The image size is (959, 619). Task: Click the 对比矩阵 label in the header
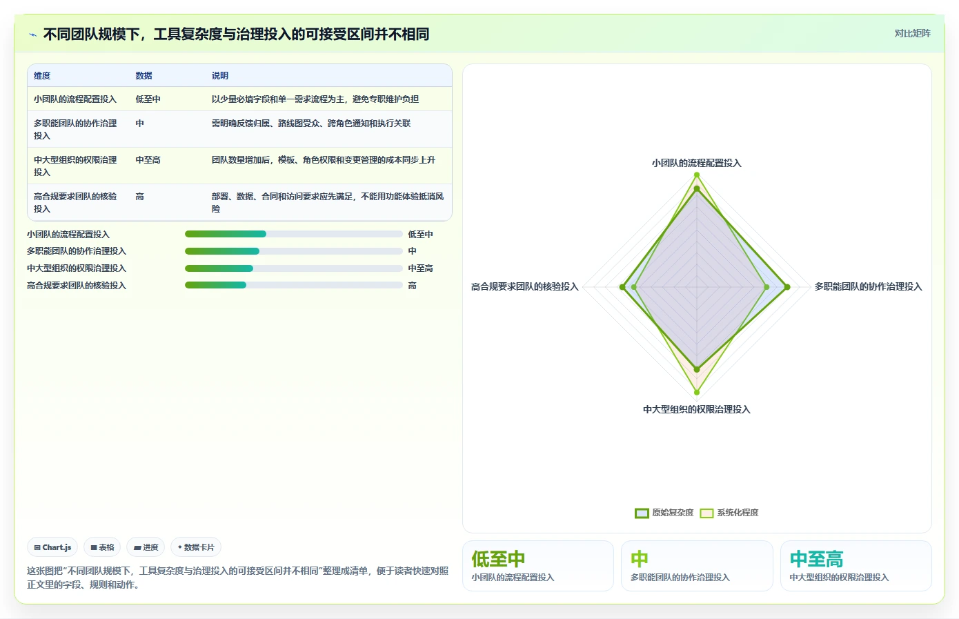[912, 33]
